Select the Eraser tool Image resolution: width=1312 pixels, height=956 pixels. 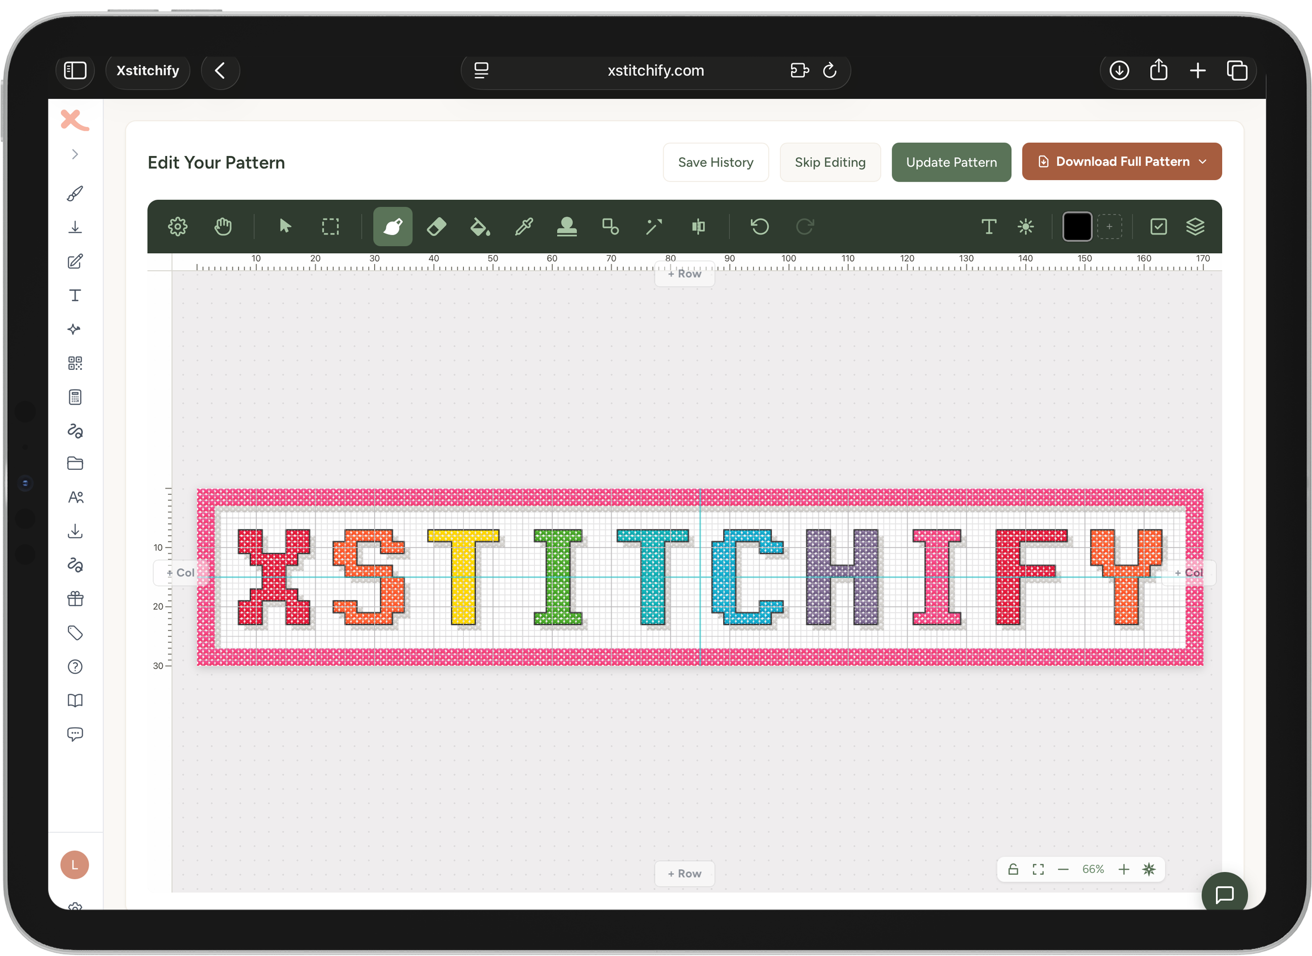[x=437, y=226]
